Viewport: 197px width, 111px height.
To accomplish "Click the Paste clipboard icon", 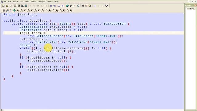I will 38,6.
